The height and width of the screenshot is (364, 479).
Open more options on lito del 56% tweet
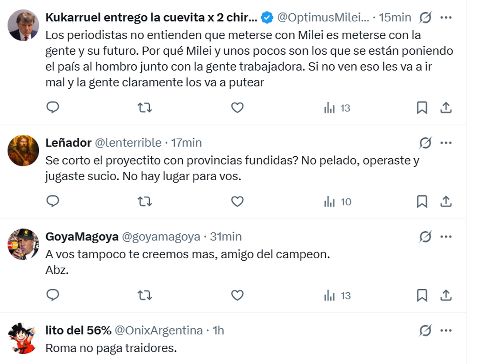445,331
